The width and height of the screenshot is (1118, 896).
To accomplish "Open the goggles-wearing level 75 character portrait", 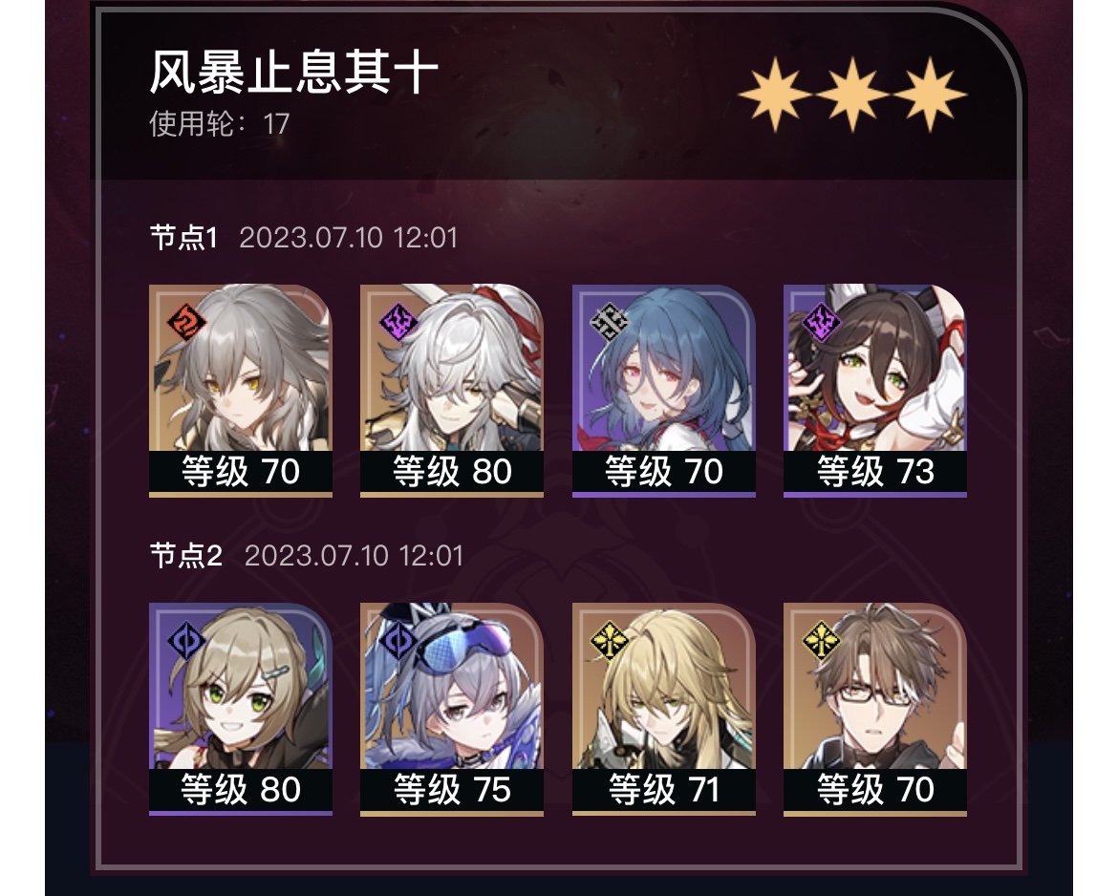I will (x=451, y=687).
